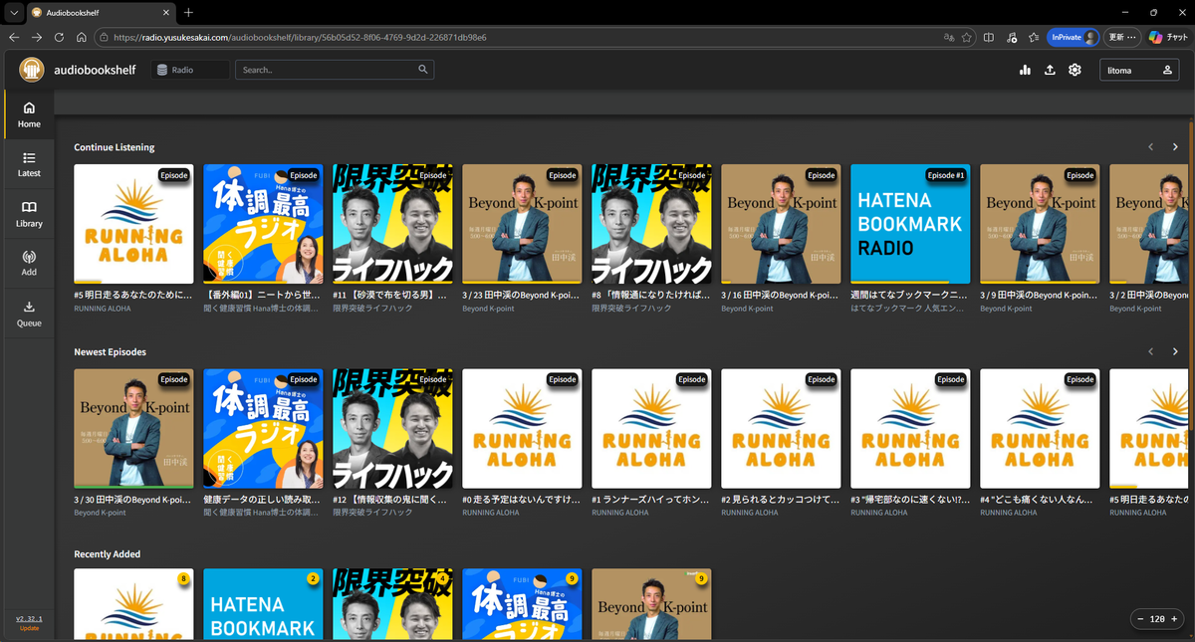This screenshot has height=642, width=1195.
Task: Select Latest in the sidebar
Action: pyautogui.click(x=29, y=164)
